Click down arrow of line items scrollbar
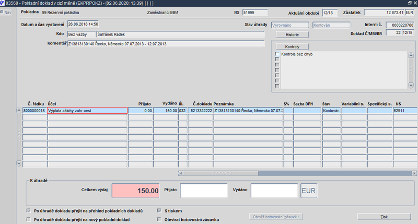The width and height of the screenshot is (418, 224). click(19, 163)
